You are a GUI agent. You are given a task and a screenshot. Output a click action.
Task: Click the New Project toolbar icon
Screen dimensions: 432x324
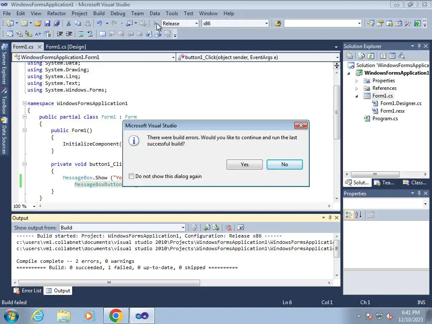10,24
